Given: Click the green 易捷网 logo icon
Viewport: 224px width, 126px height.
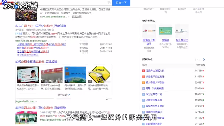Looking at the screenshot, I should tap(165, 31).
